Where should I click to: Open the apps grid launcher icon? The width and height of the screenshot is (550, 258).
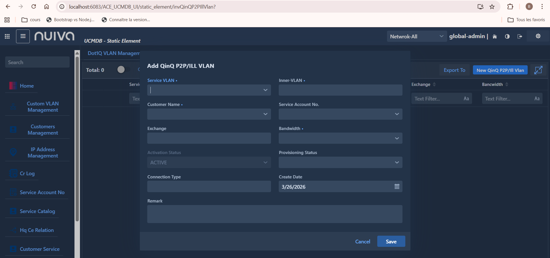pos(7,36)
